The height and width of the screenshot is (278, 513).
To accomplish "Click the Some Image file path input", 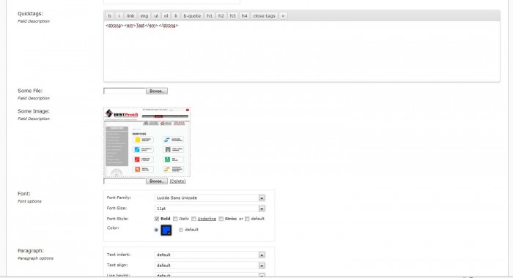I will tap(125, 181).
